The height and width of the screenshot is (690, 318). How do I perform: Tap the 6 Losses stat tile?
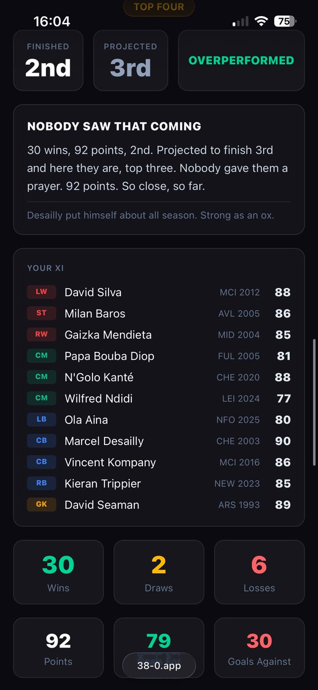point(259,572)
